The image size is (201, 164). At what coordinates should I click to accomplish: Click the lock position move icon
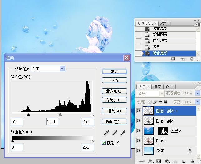[160, 102]
